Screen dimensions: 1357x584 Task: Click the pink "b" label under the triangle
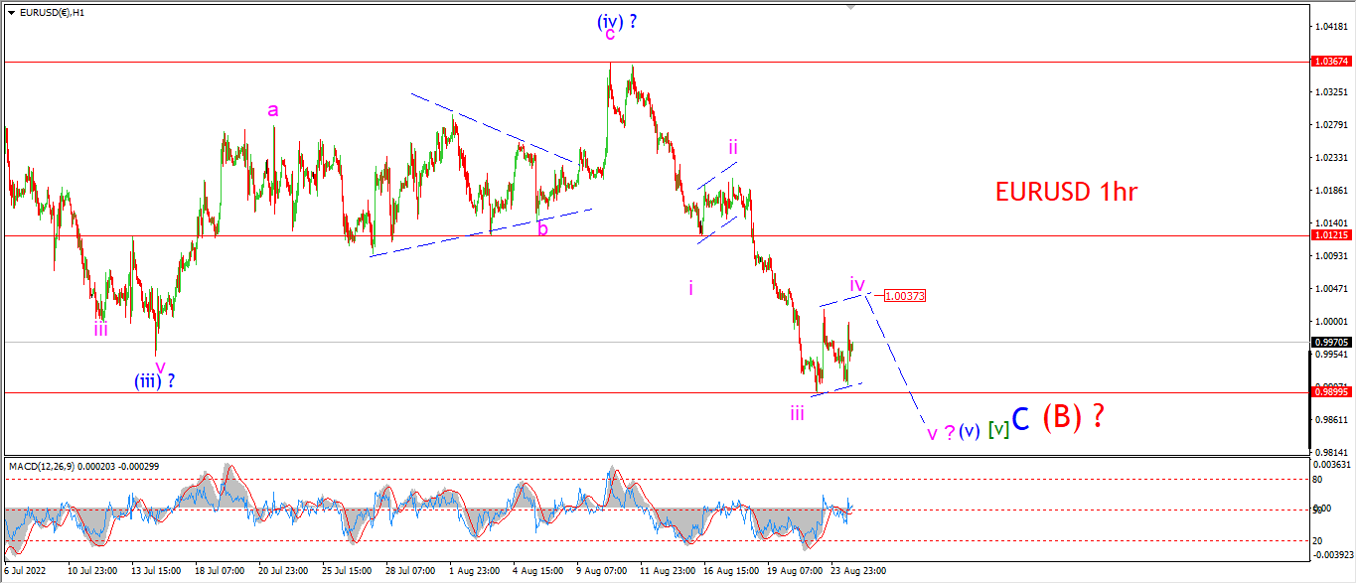click(542, 228)
